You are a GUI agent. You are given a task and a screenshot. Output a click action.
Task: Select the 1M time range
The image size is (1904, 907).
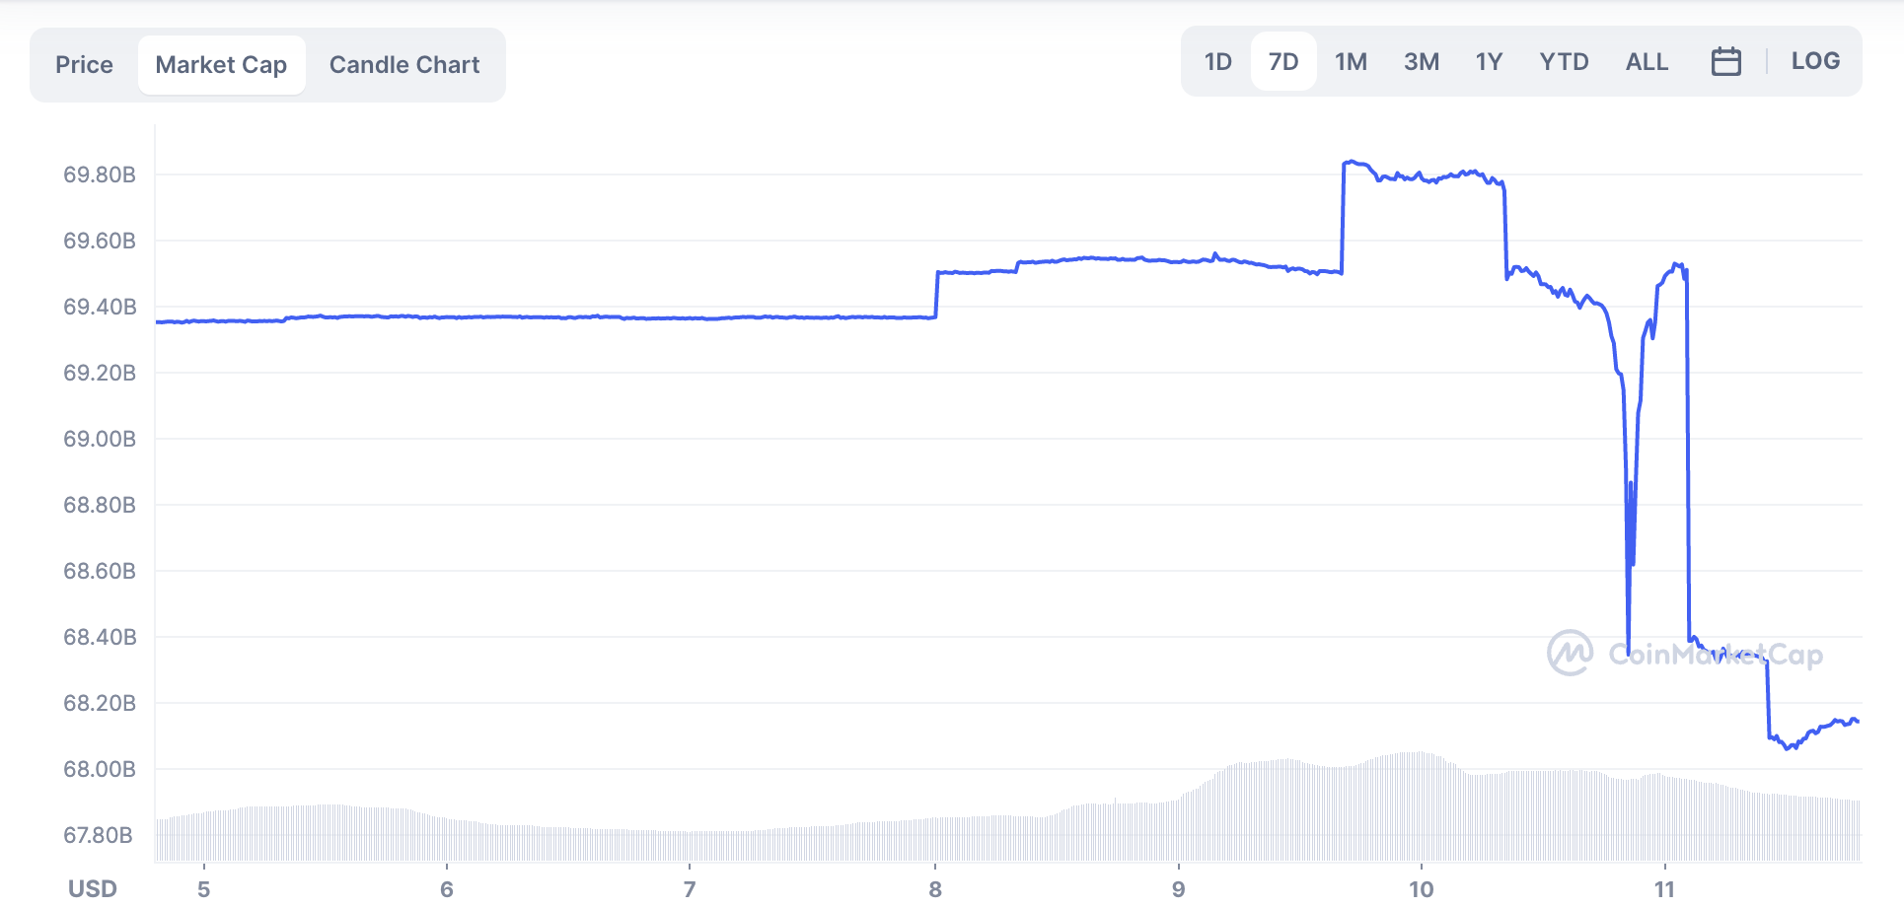click(1351, 62)
